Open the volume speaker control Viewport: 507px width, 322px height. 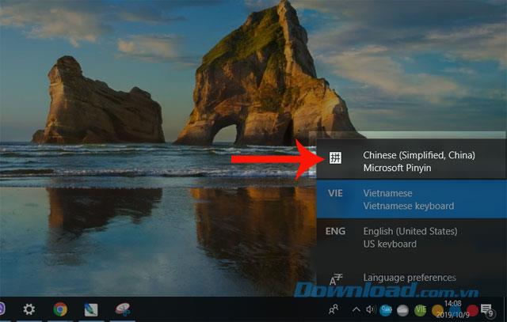tap(370, 309)
